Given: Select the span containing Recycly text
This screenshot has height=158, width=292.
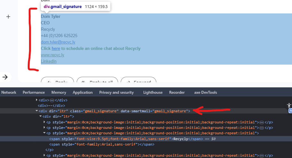Looking at the screenshot, I should (x=126, y=139).
